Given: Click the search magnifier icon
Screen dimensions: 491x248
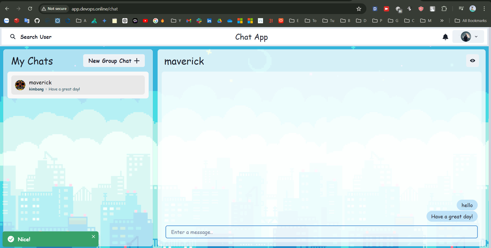Looking at the screenshot, I should (13, 37).
